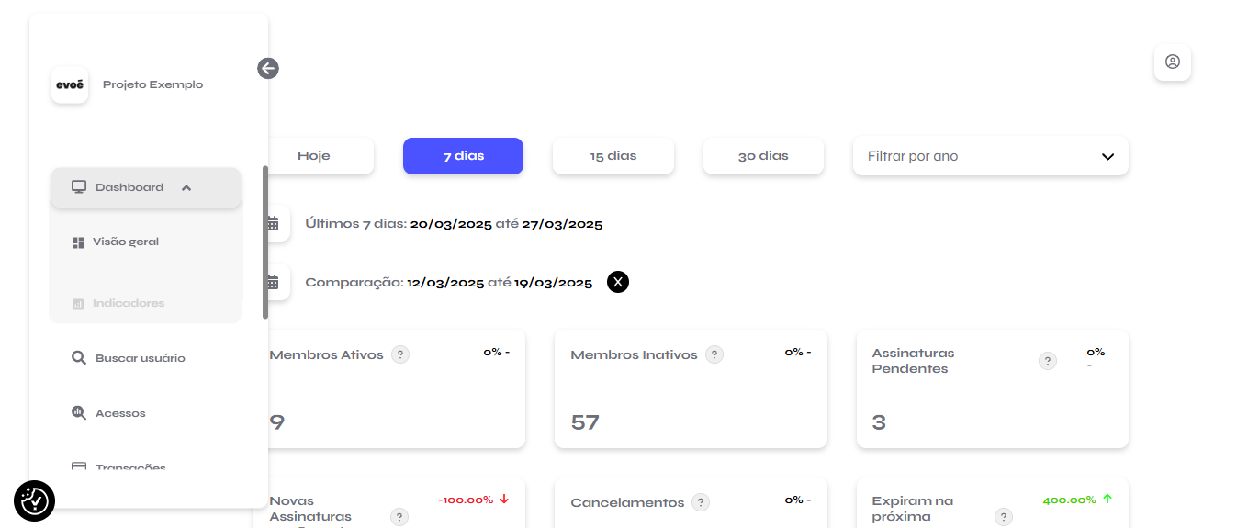Show help for Membros Ativos
The width and height of the screenshot is (1248, 528).
point(400,354)
